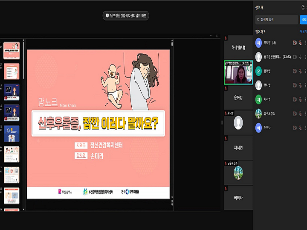Open the more options menu for 하나맘

click(x=305, y=43)
